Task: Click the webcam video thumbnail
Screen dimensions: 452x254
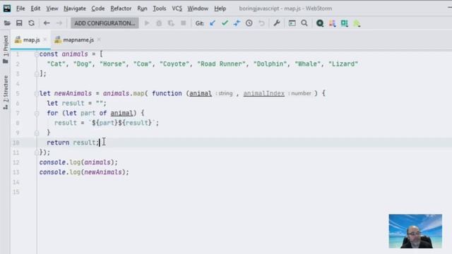Action: coord(415,231)
